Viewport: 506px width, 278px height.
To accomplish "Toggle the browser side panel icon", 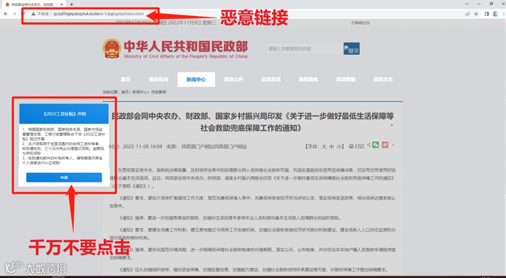I will pos(486,14).
